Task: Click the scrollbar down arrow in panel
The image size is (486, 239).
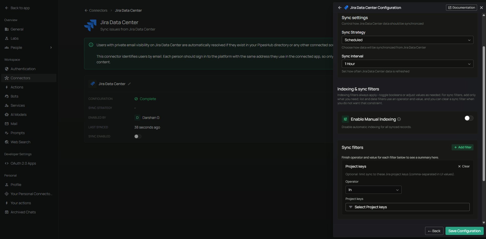Action: pos(484,223)
